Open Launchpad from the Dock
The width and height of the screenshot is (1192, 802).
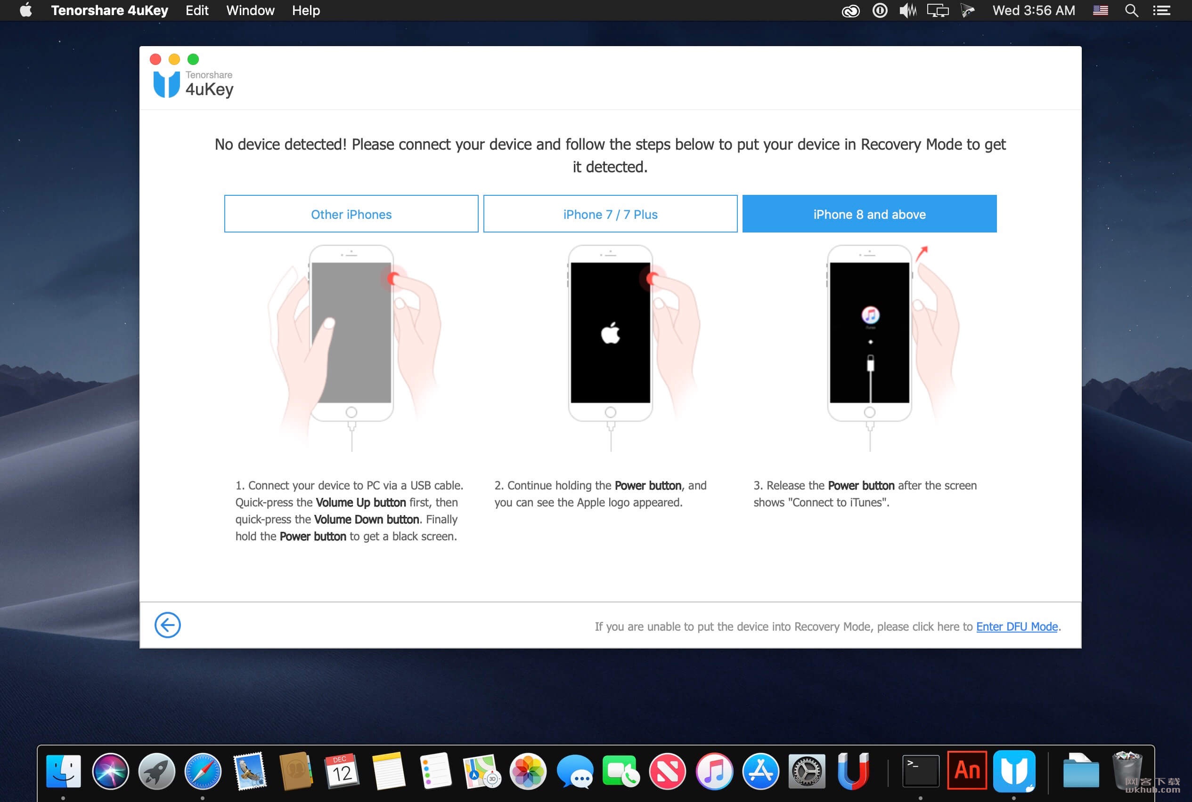tap(157, 771)
